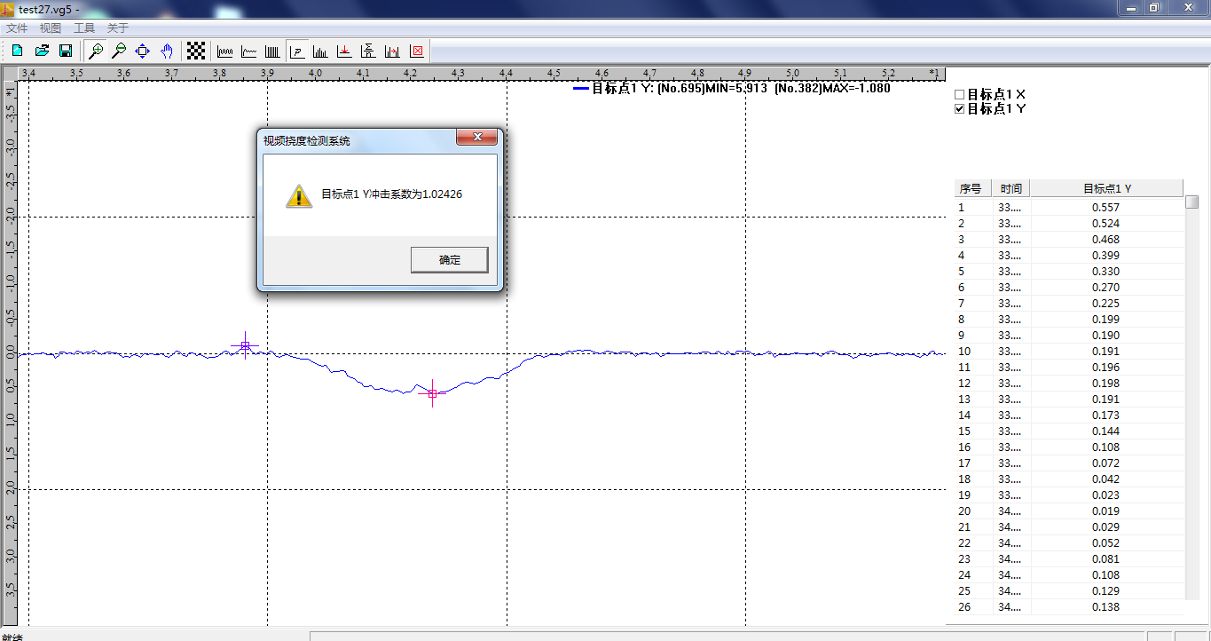Select table value 0.468 in row 3

[x=1105, y=240]
